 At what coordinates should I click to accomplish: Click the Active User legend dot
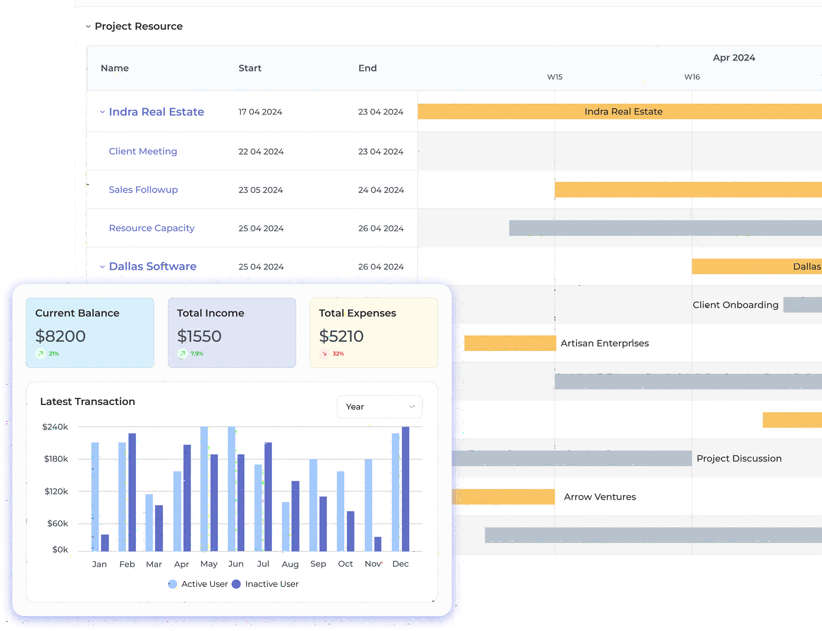click(x=172, y=584)
